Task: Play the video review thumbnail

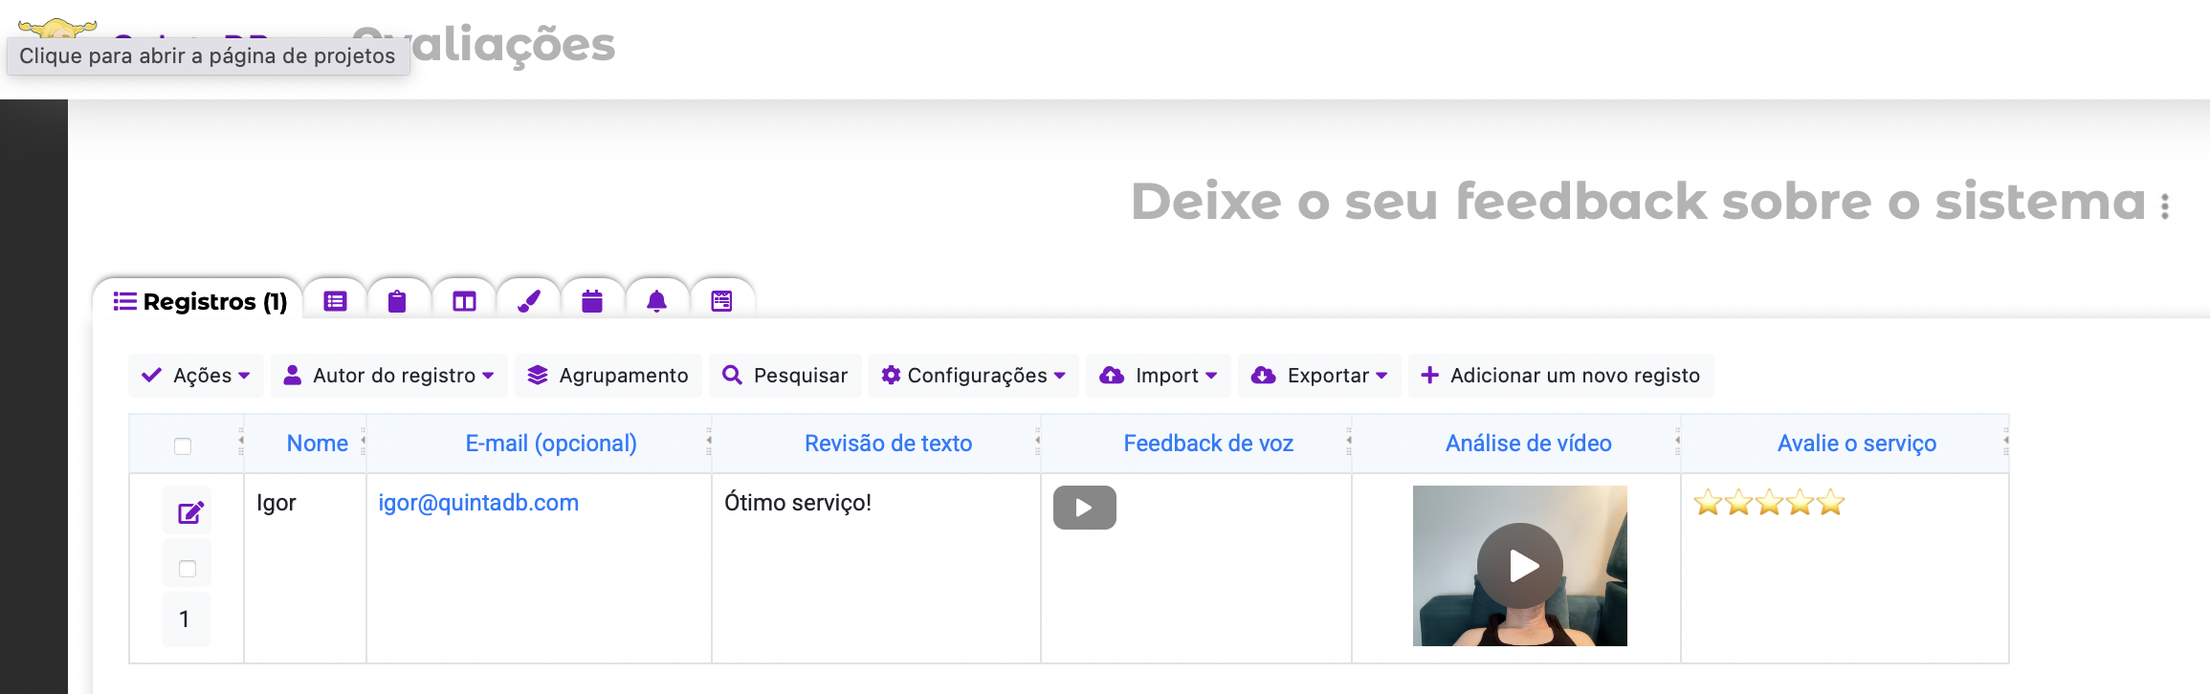Action: [1520, 566]
